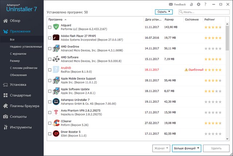
Task: Click the Adobe Flash Player icon
Action: pos(56,38)
